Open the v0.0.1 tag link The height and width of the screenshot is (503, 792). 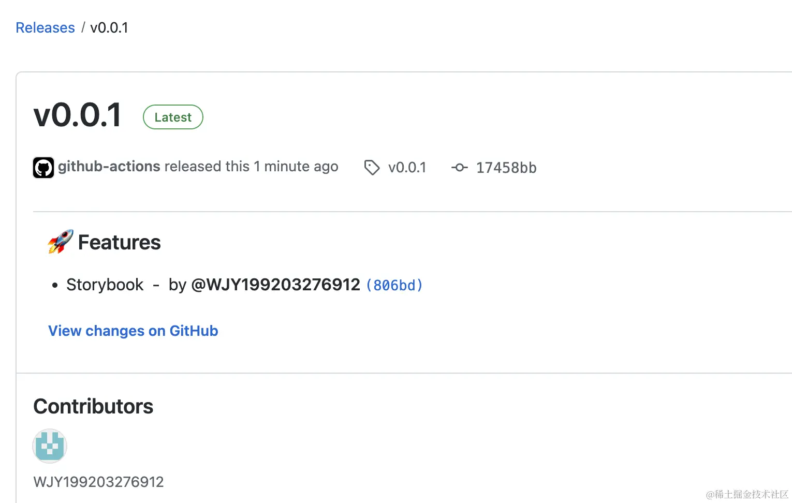point(407,167)
